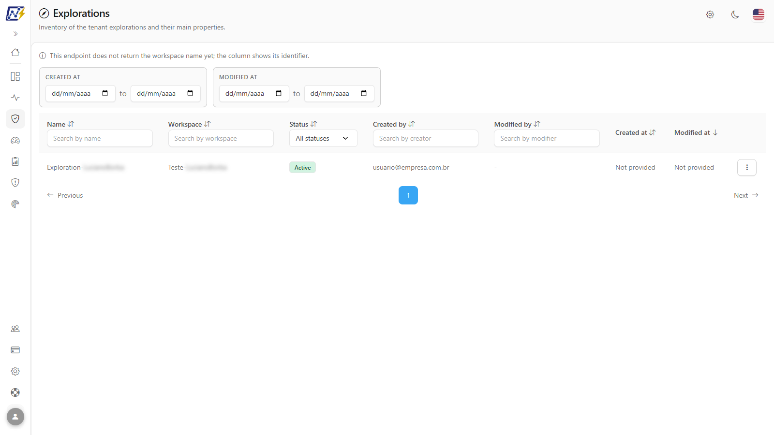Click the Search by name field

(100, 138)
